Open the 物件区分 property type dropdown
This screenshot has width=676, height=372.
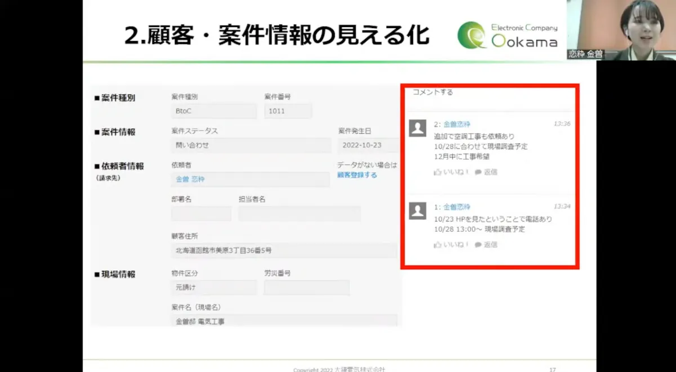(x=214, y=287)
